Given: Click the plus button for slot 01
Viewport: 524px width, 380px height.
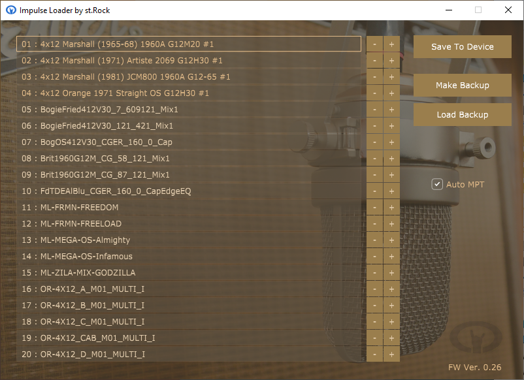Looking at the screenshot, I should [391, 44].
